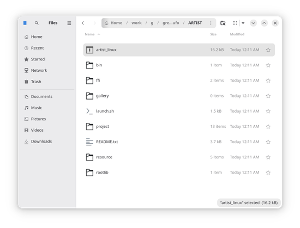Click the search folder icon
This screenshot has height=228, width=300.
223,23
